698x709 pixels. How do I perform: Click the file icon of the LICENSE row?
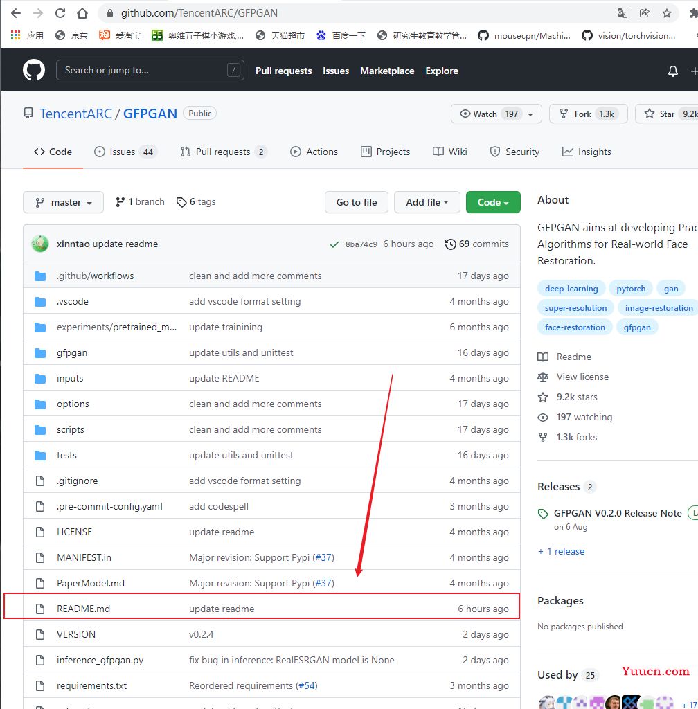(x=40, y=532)
